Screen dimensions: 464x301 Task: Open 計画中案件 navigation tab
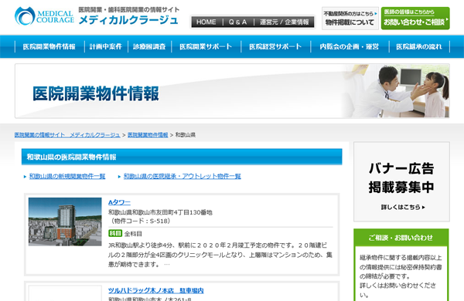coord(106,46)
